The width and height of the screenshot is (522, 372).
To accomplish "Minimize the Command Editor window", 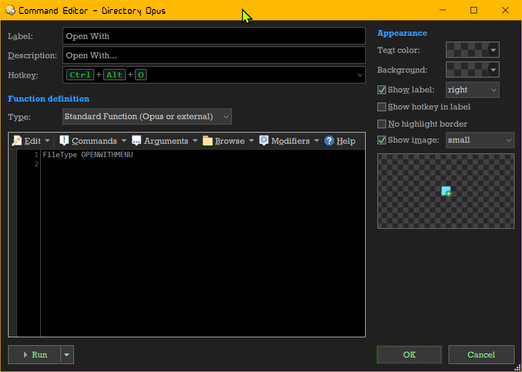I will [442, 10].
